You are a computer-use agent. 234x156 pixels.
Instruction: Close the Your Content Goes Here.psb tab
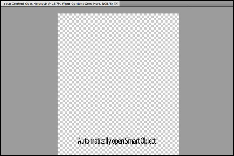(116, 3)
